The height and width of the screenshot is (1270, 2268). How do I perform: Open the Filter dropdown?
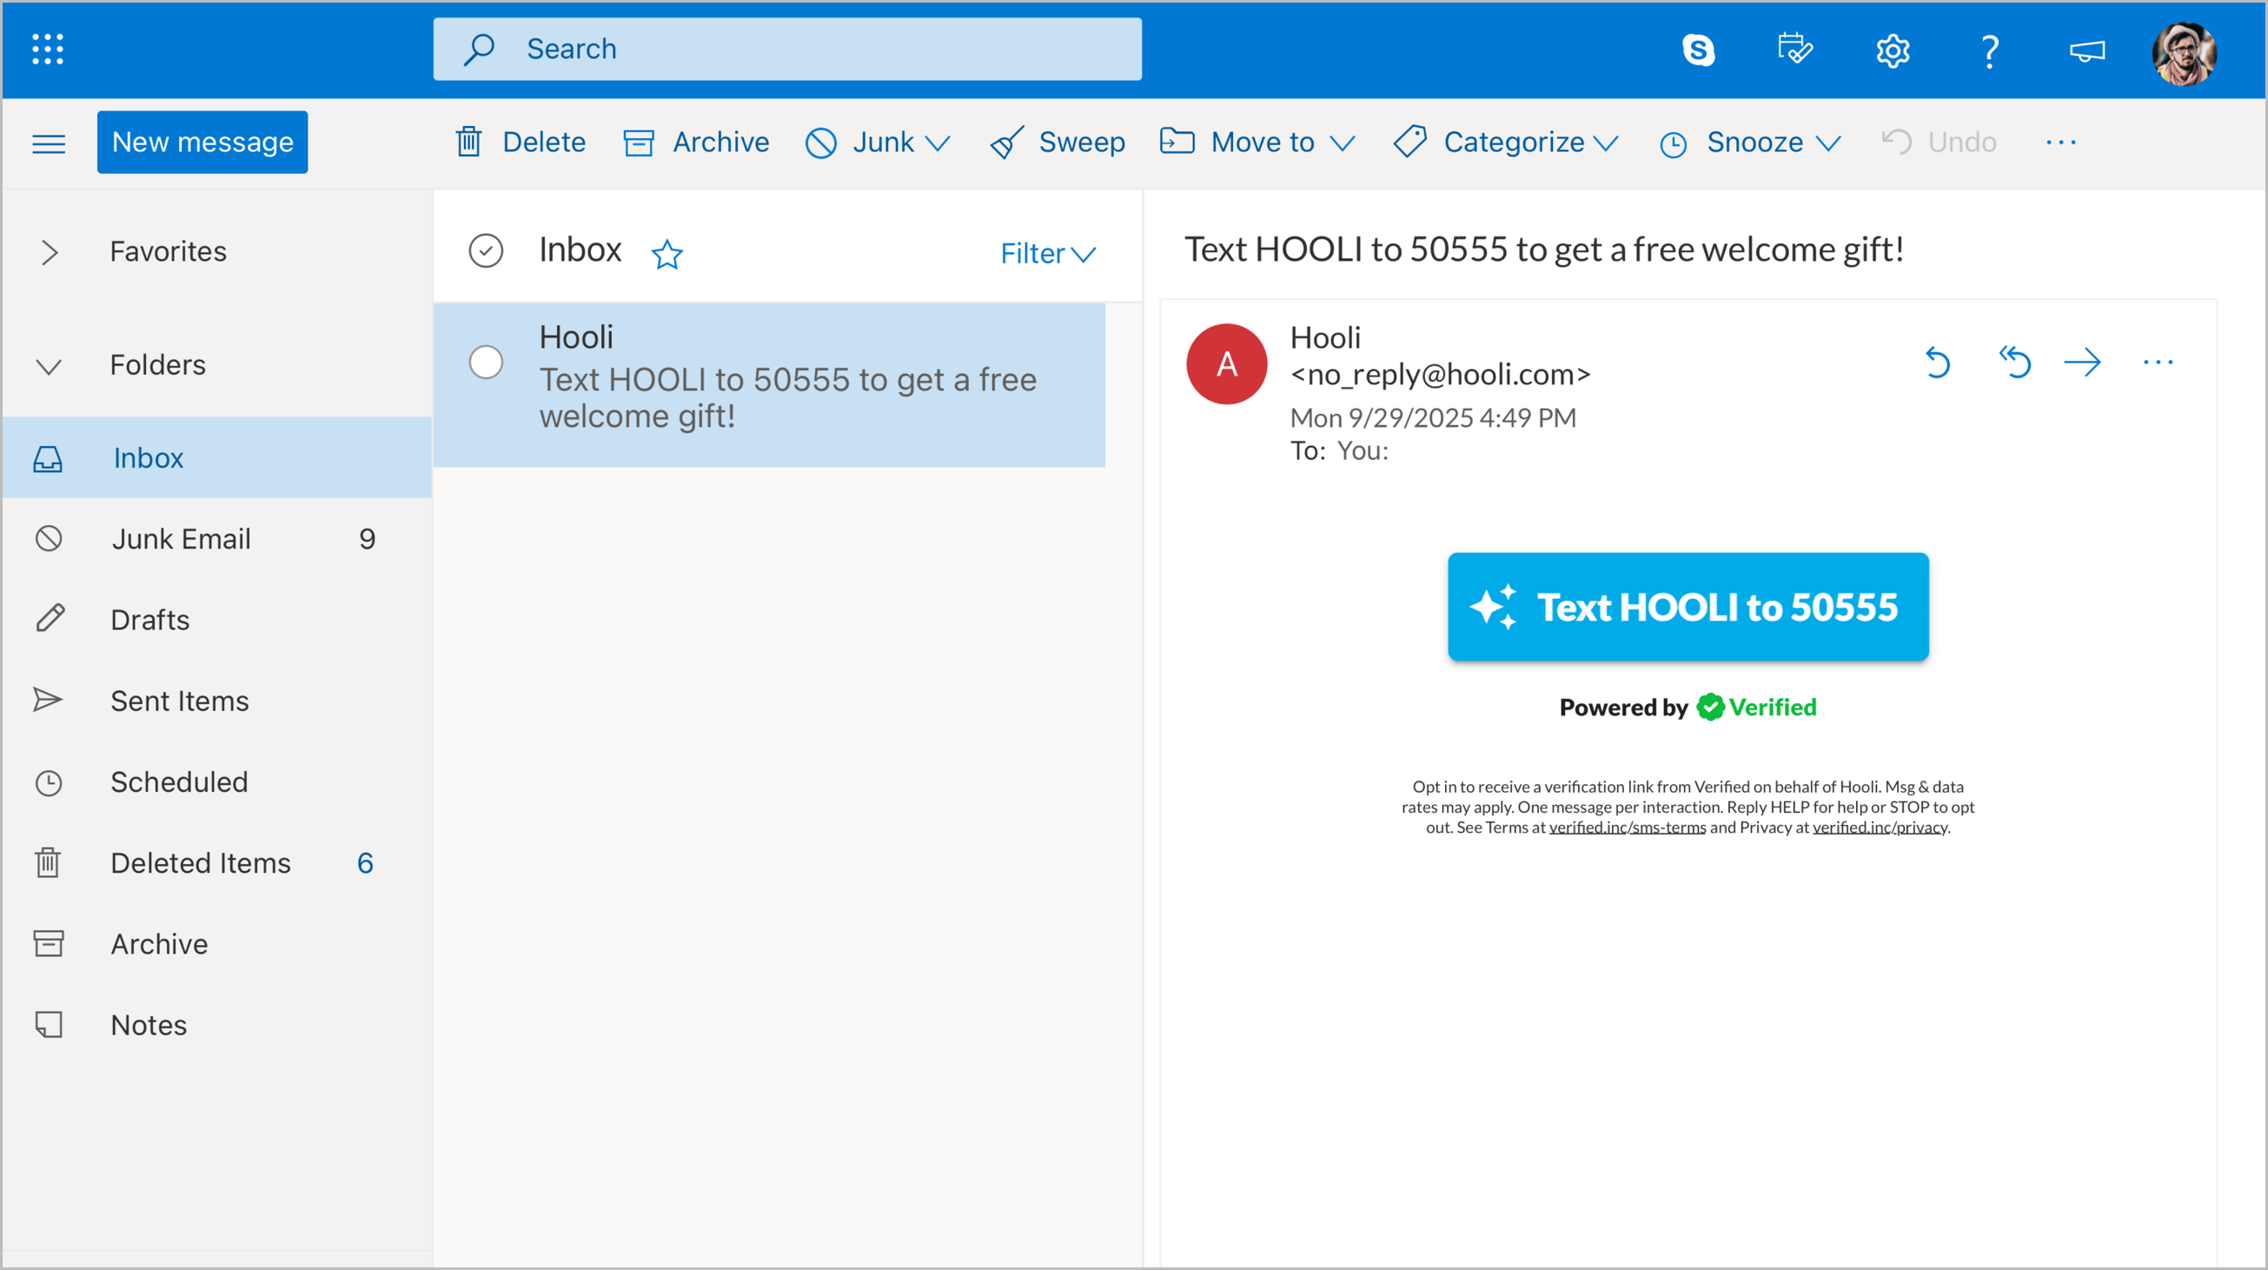(x=1047, y=254)
